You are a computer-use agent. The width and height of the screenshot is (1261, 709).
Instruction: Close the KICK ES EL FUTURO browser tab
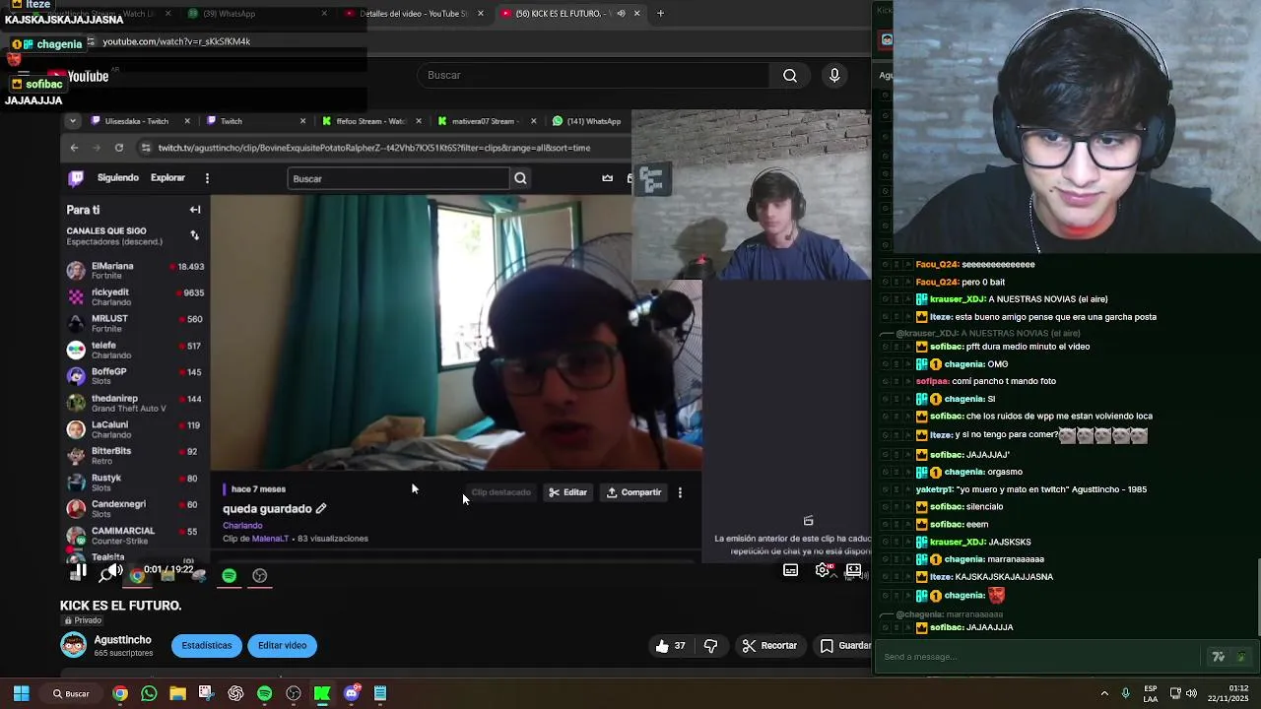(636, 14)
